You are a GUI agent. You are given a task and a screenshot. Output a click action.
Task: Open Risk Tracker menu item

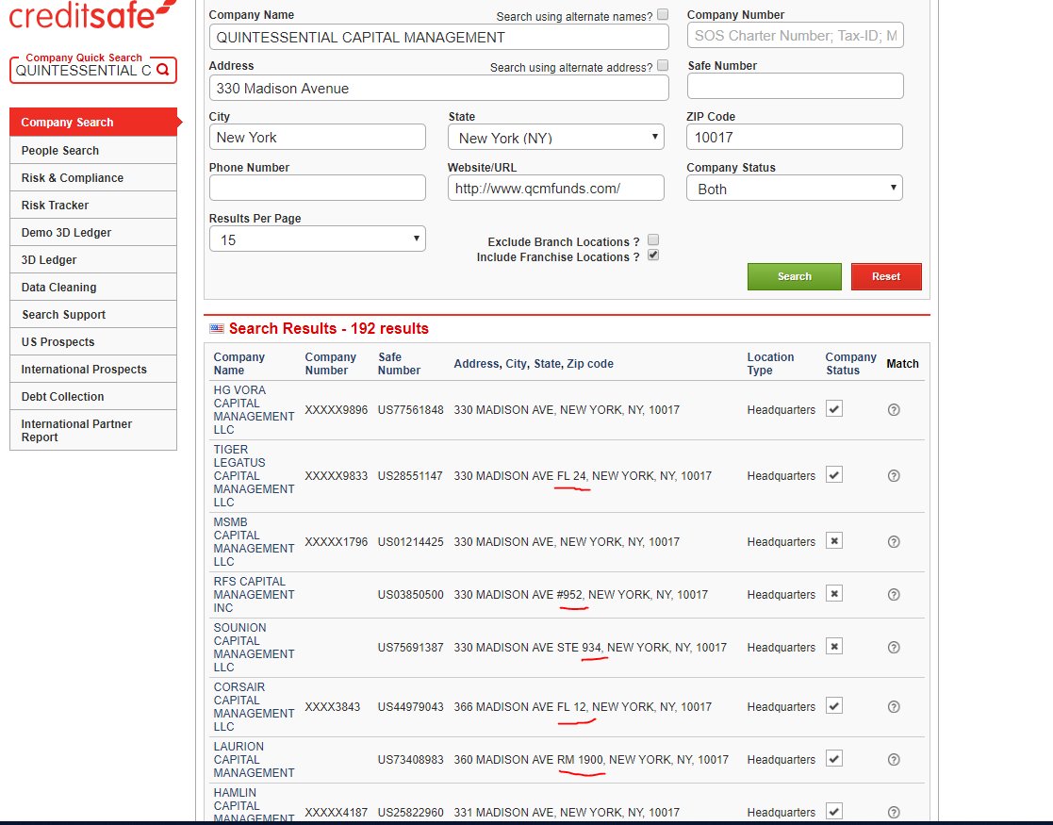point(93,205)
